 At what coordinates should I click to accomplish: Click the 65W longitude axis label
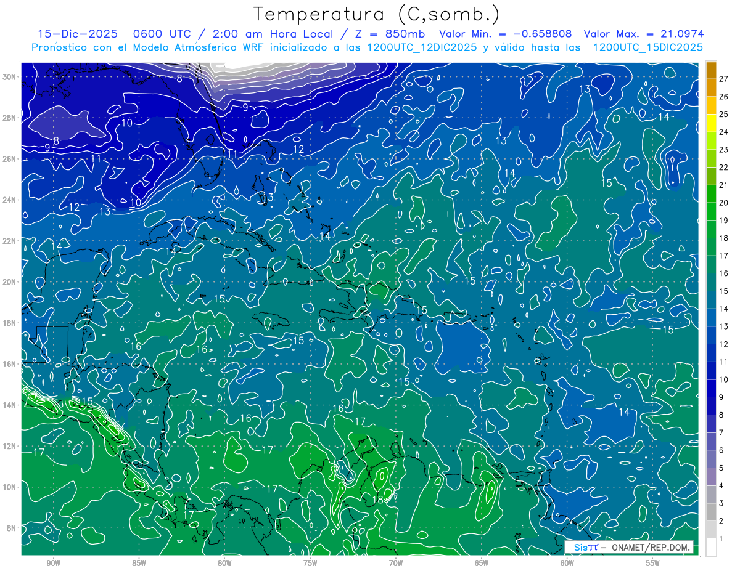pyautogui.click(x=482, y=563)
